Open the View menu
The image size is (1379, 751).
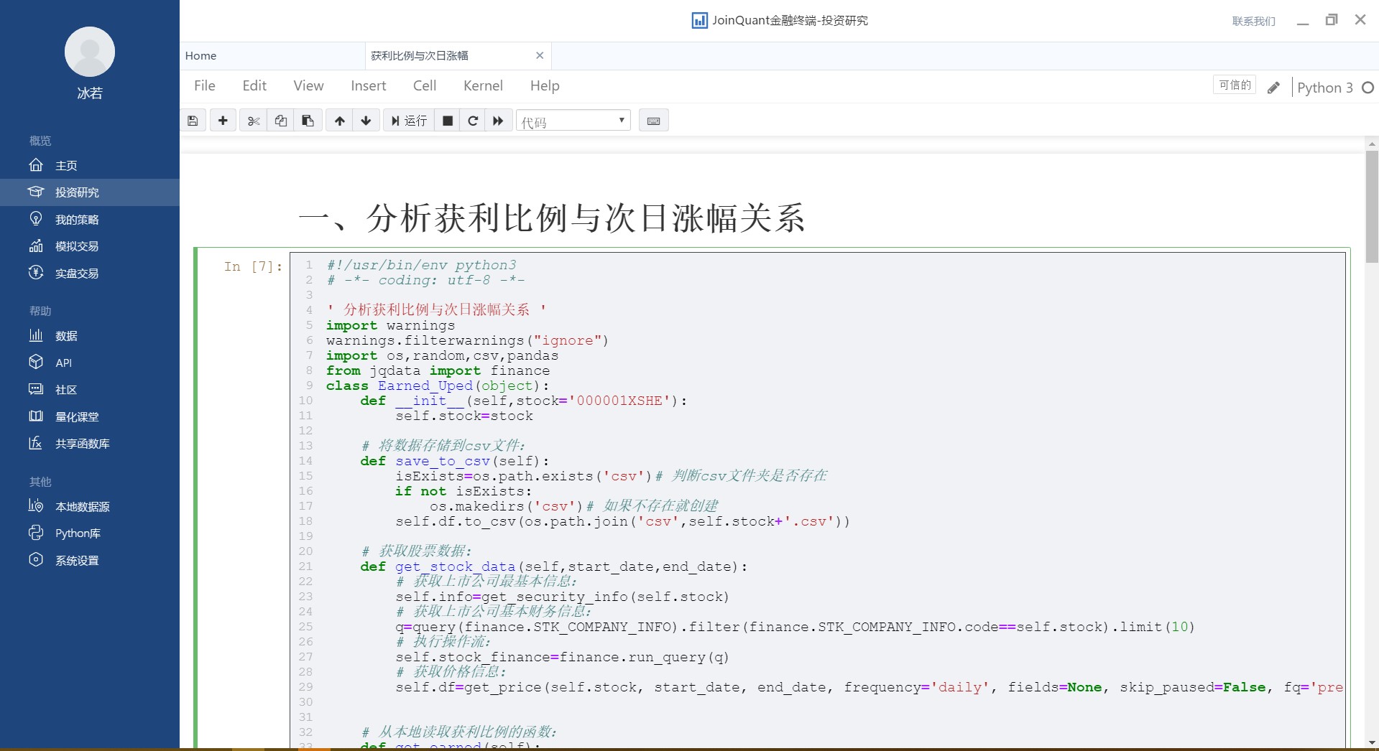[308, 85]
